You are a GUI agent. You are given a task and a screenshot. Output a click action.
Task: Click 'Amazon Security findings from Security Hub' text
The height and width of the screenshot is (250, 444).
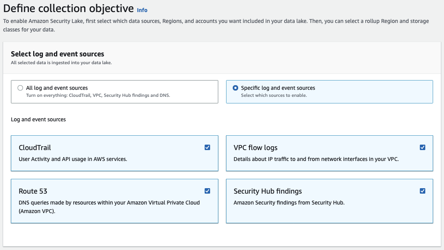coord(289,203)
